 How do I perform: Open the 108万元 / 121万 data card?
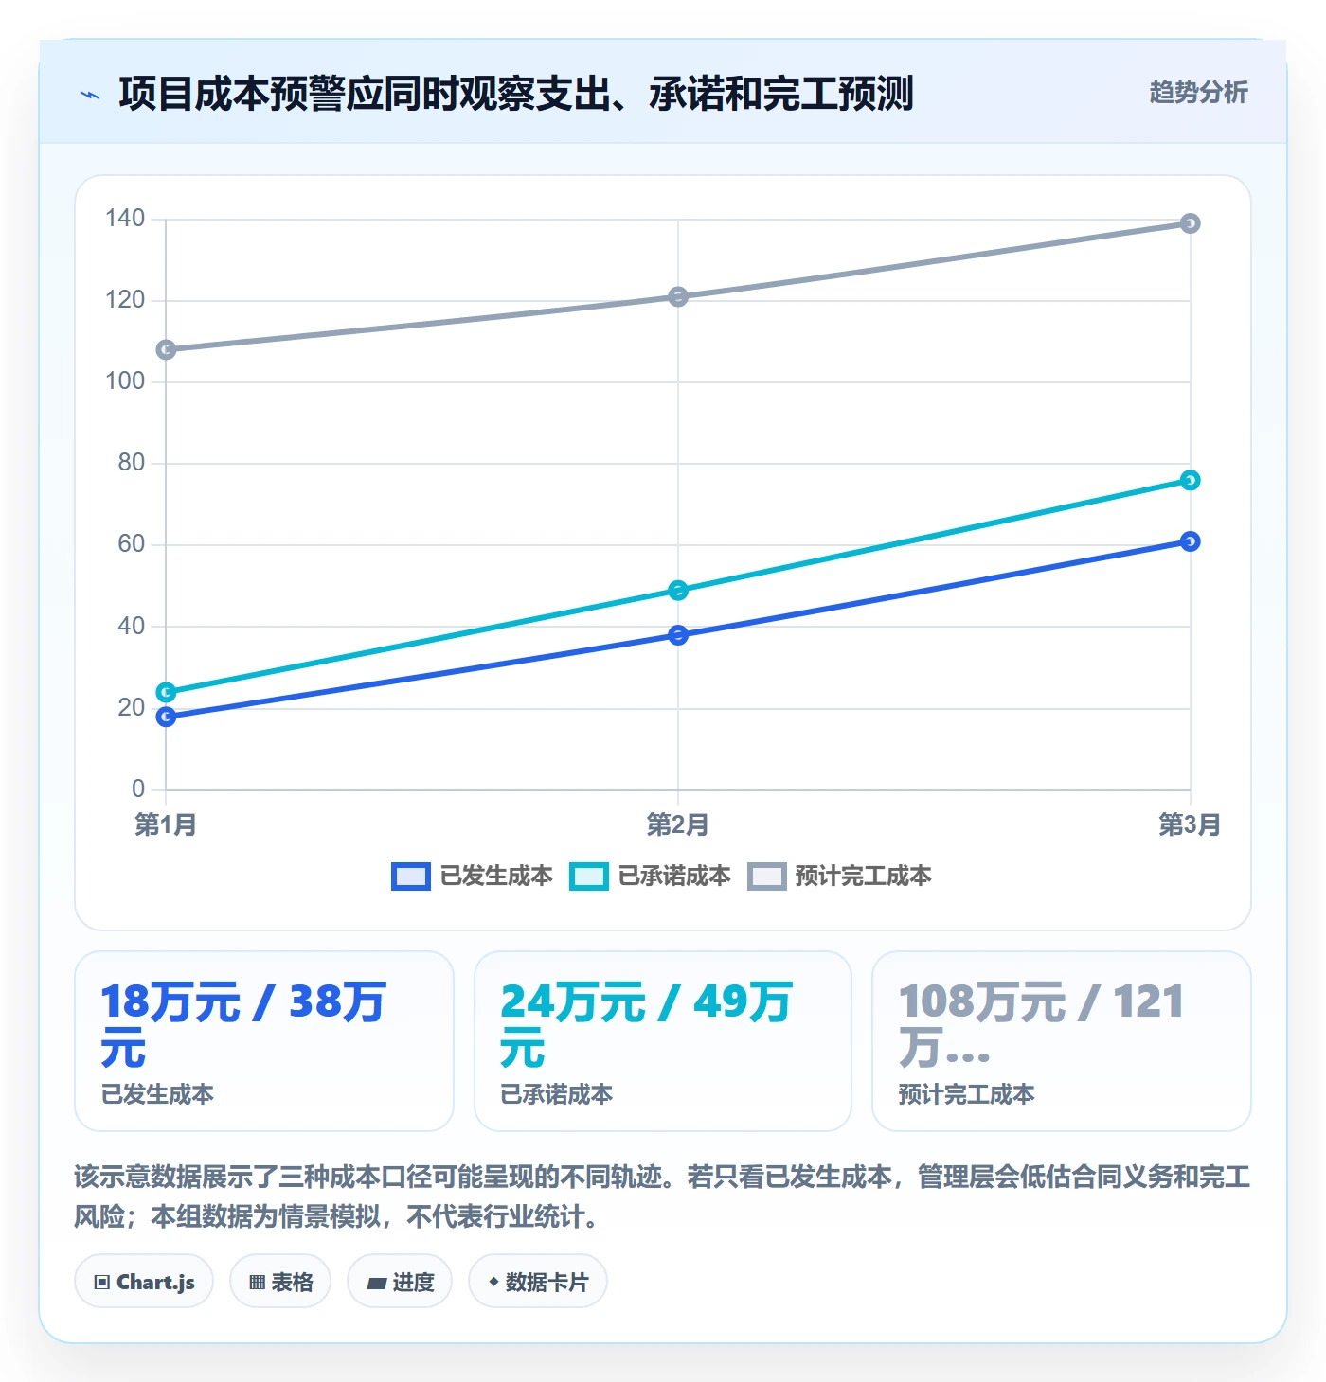(x=1062, y=1041)
